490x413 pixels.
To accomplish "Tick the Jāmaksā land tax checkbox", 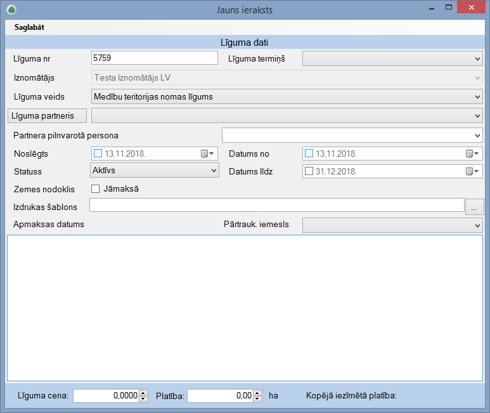I will pos(96,188).
